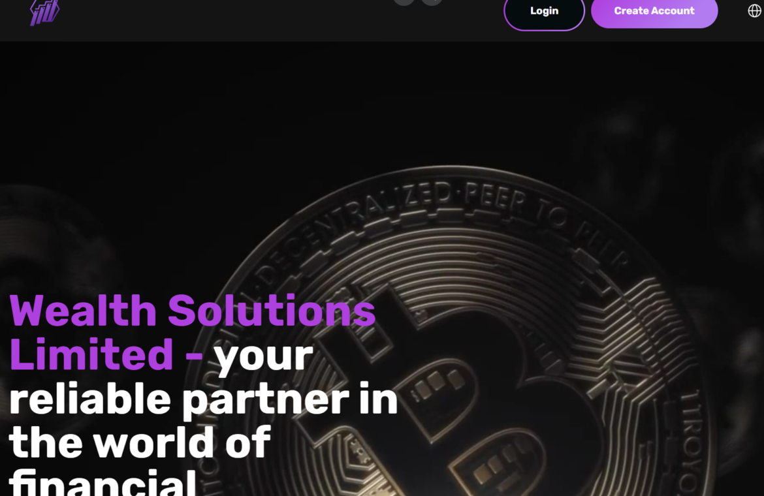This screenshot has height=496, width=764.
Task: Click the left partially hidden circular icon
Action: pos(404,3)
